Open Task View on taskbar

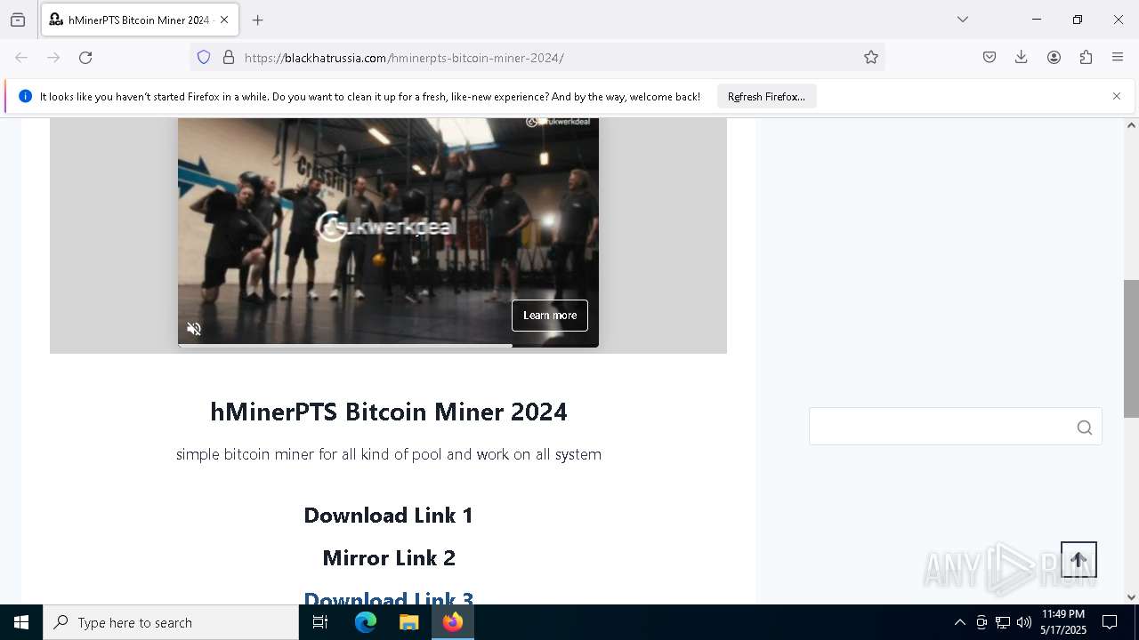tap(320, 622)
